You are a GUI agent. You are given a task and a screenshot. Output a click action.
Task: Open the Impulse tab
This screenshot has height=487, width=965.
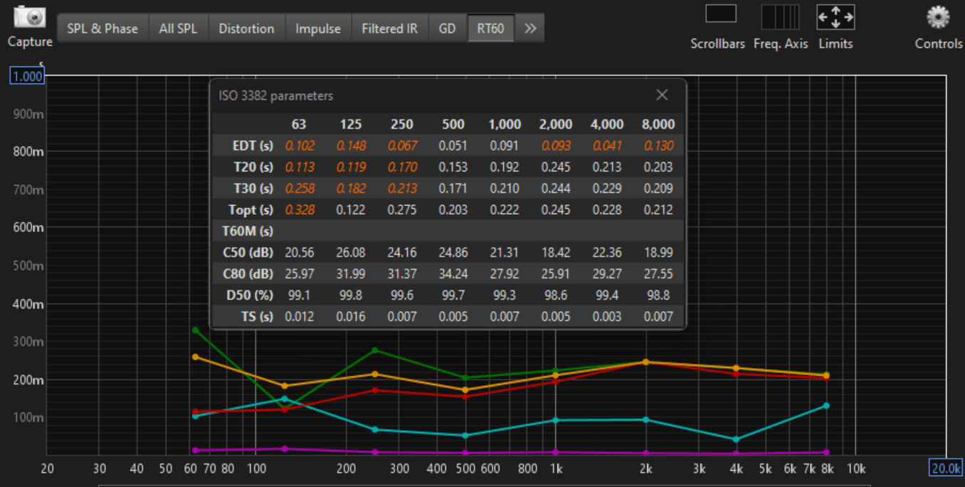pos(318,28)
